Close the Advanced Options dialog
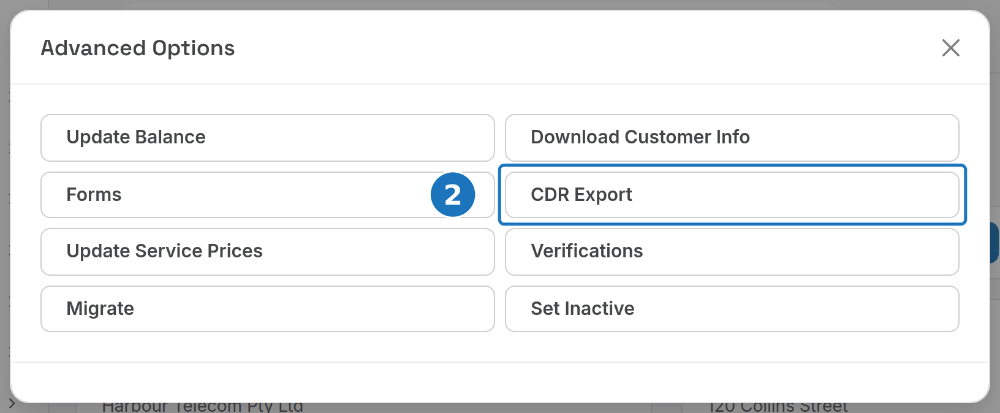1000x413 pixels. tap(951, 48)
